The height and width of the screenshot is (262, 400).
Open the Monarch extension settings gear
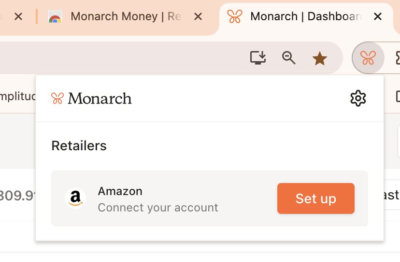(358, 98)
